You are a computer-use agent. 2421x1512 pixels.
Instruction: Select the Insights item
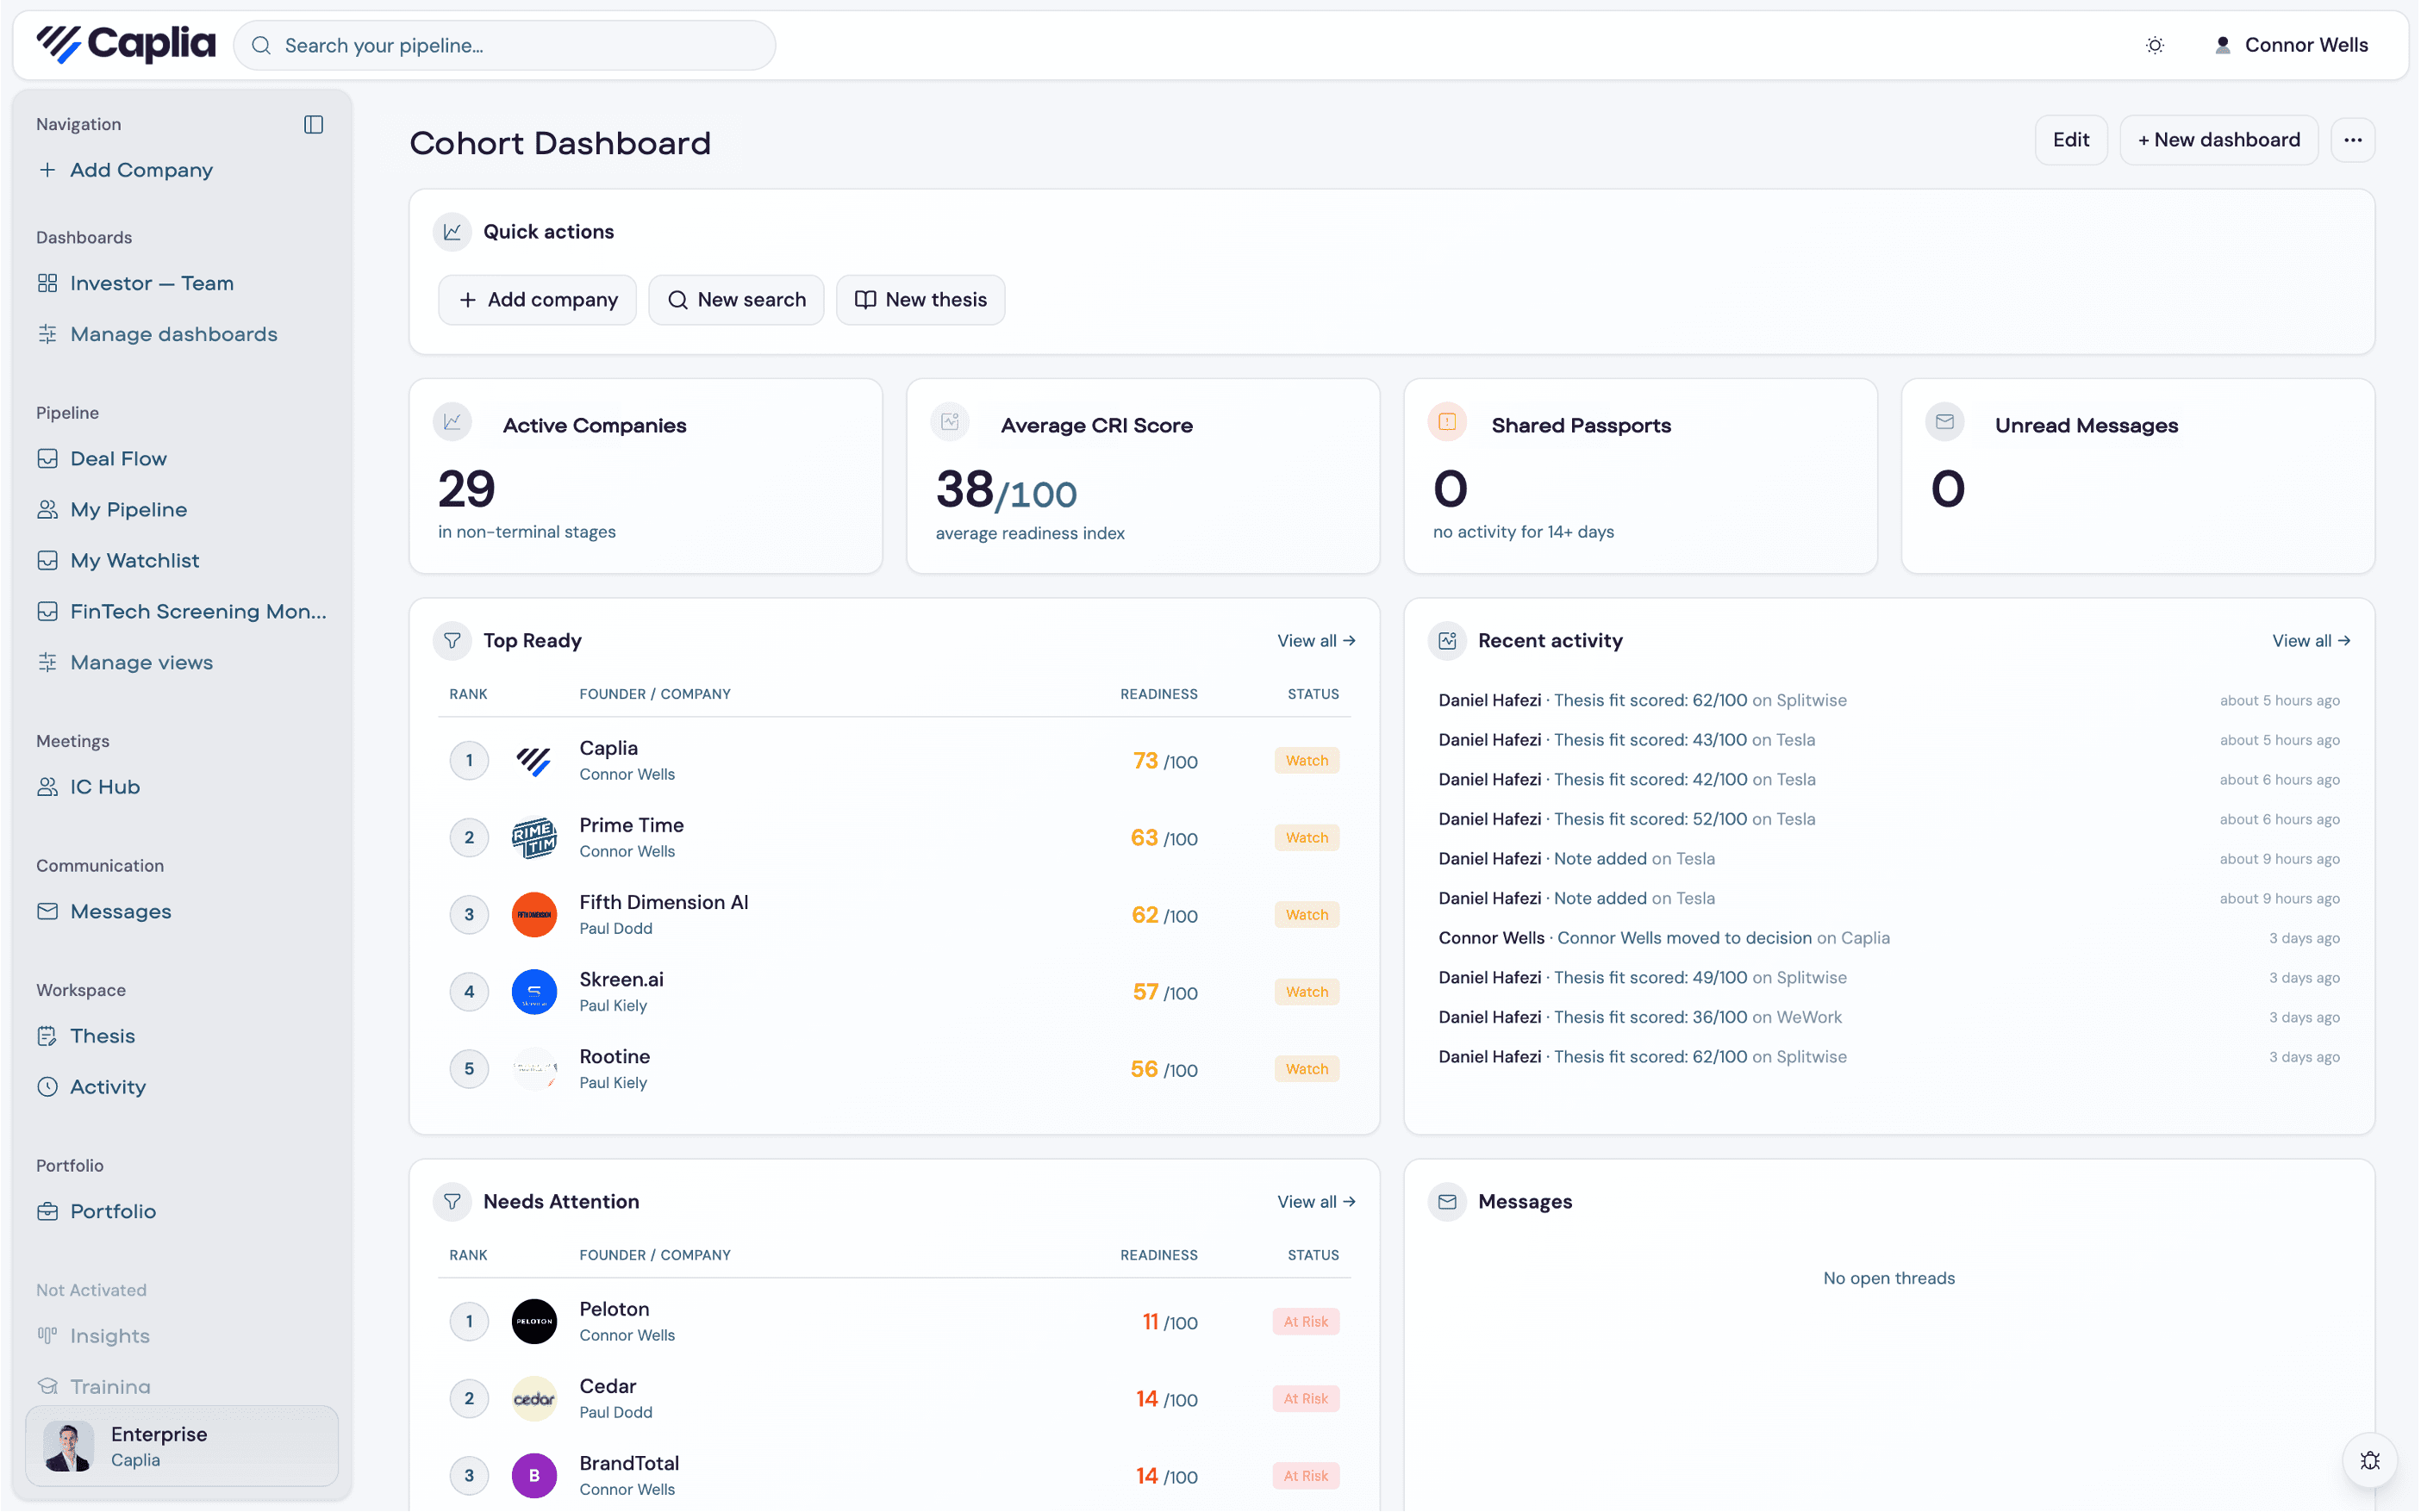point(93,1335)
